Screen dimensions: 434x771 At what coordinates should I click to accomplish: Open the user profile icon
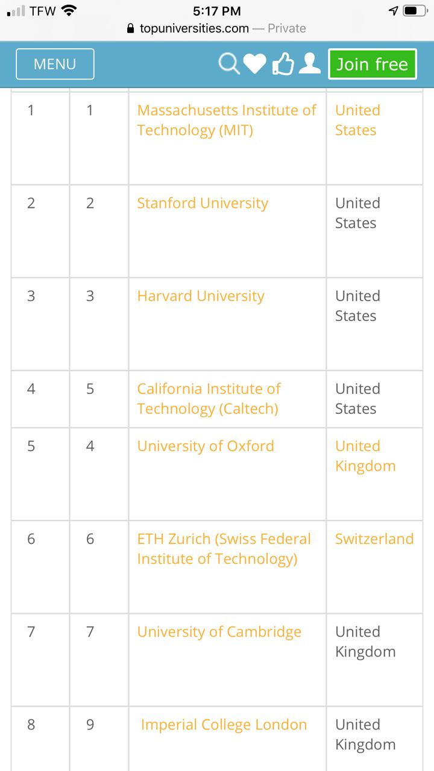point(310,63)
